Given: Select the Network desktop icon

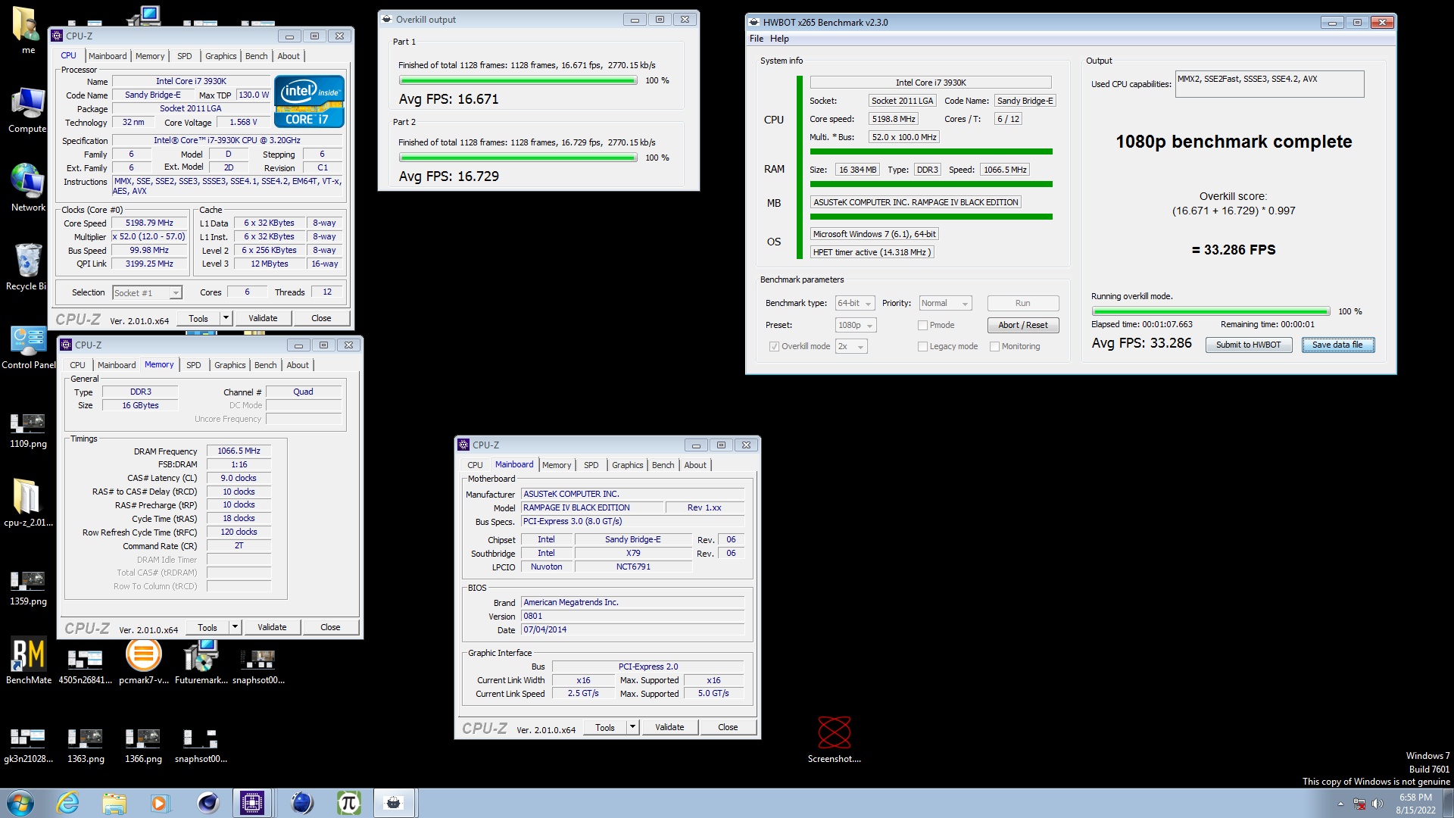Looking at the screenshot, I should (28, 188).
